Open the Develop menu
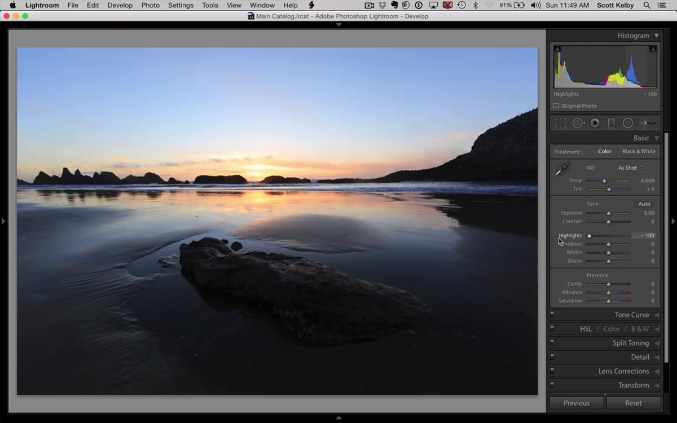Screen dimensions: 677x423 120,5
